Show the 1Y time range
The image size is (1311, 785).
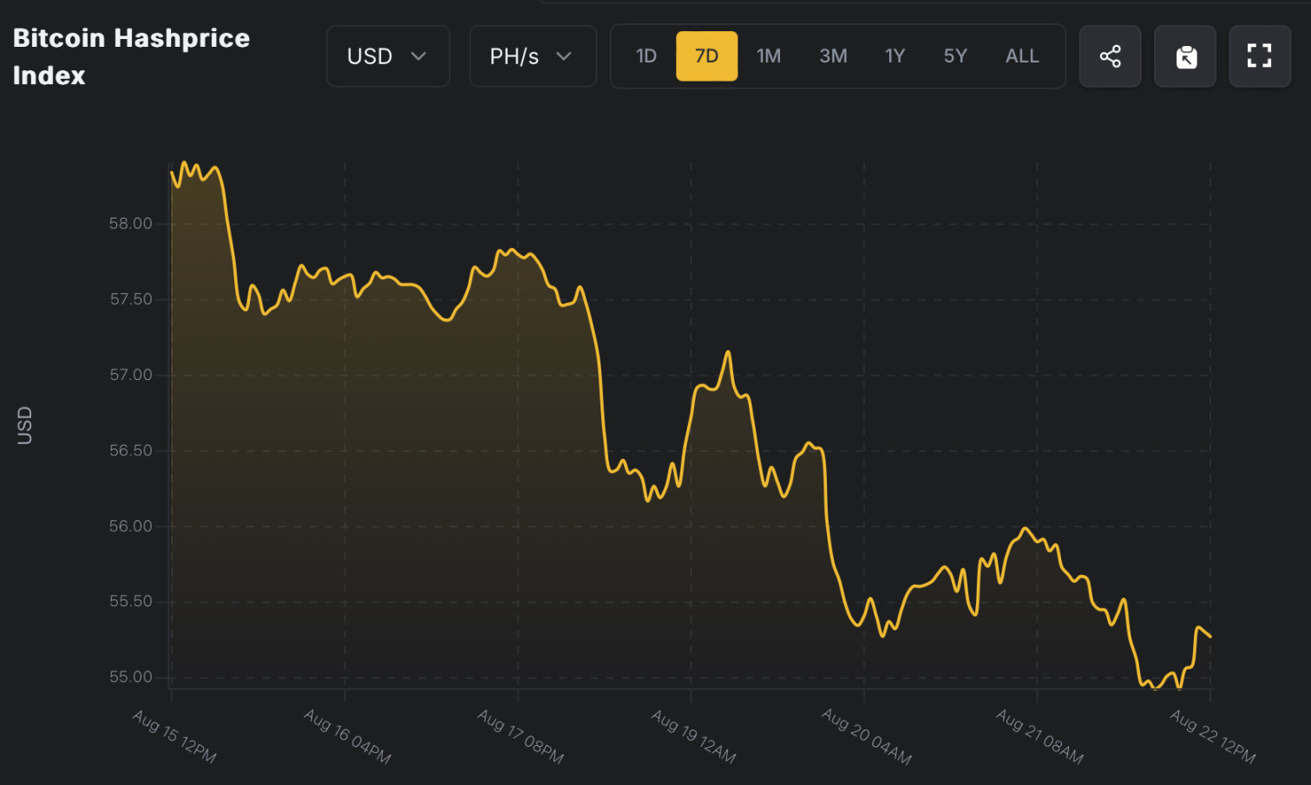895,56
